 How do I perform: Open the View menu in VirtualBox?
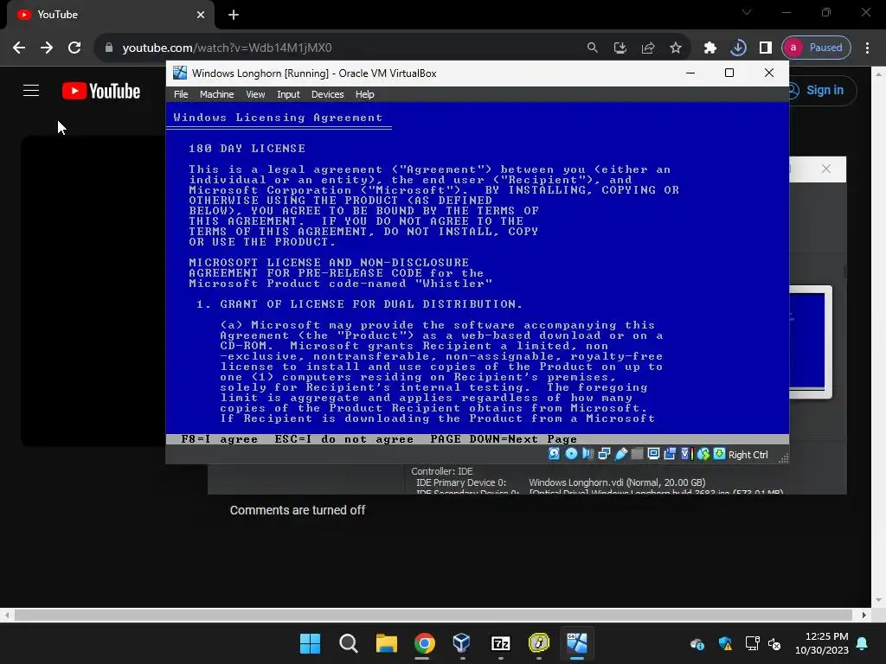click(255, 94)
